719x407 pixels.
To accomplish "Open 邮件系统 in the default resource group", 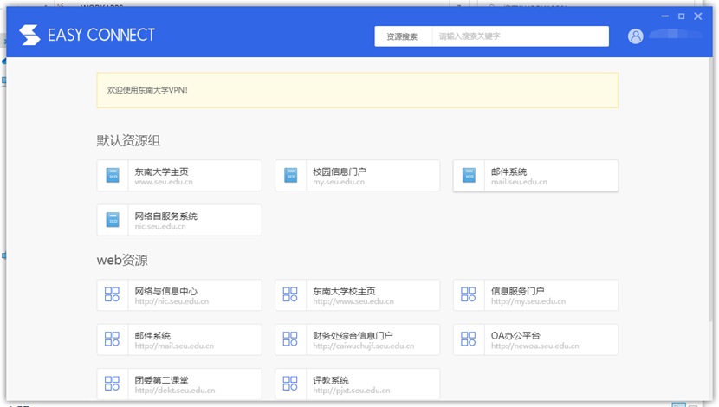I will coord(535,176).
